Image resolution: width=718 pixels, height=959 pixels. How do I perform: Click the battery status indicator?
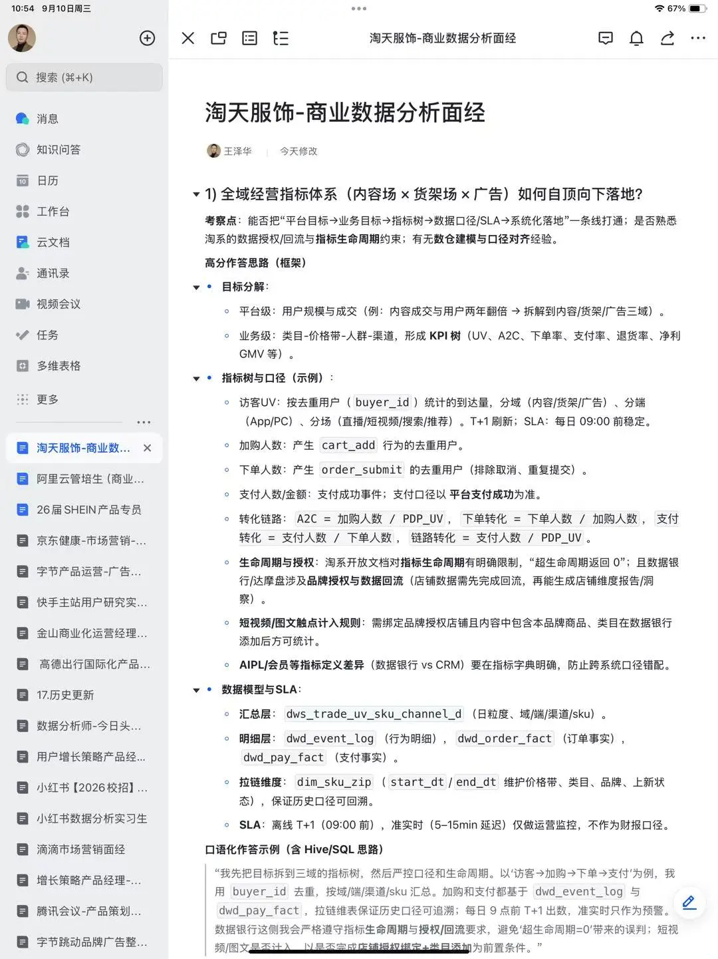click(x=697, y=9)
